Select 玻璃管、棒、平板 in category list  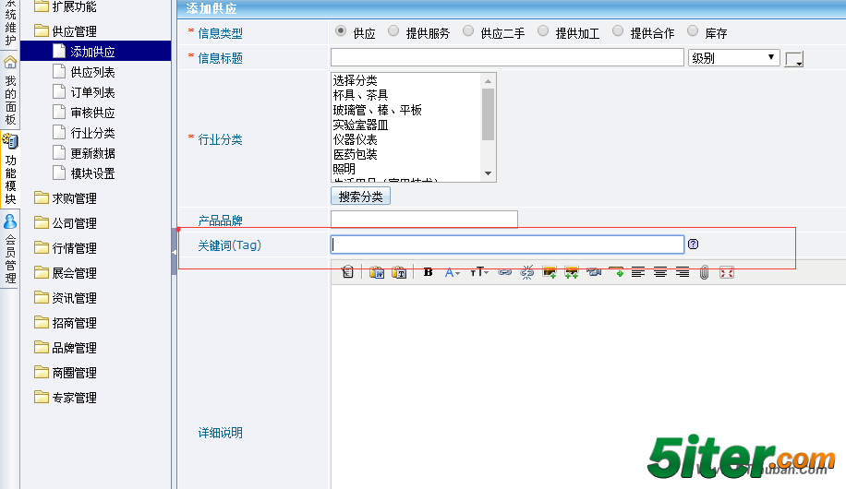tap(377, 110)
